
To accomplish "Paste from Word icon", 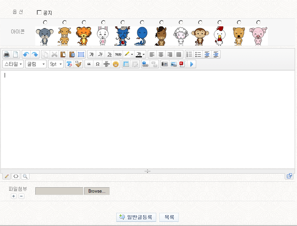I will pos(72,55).
